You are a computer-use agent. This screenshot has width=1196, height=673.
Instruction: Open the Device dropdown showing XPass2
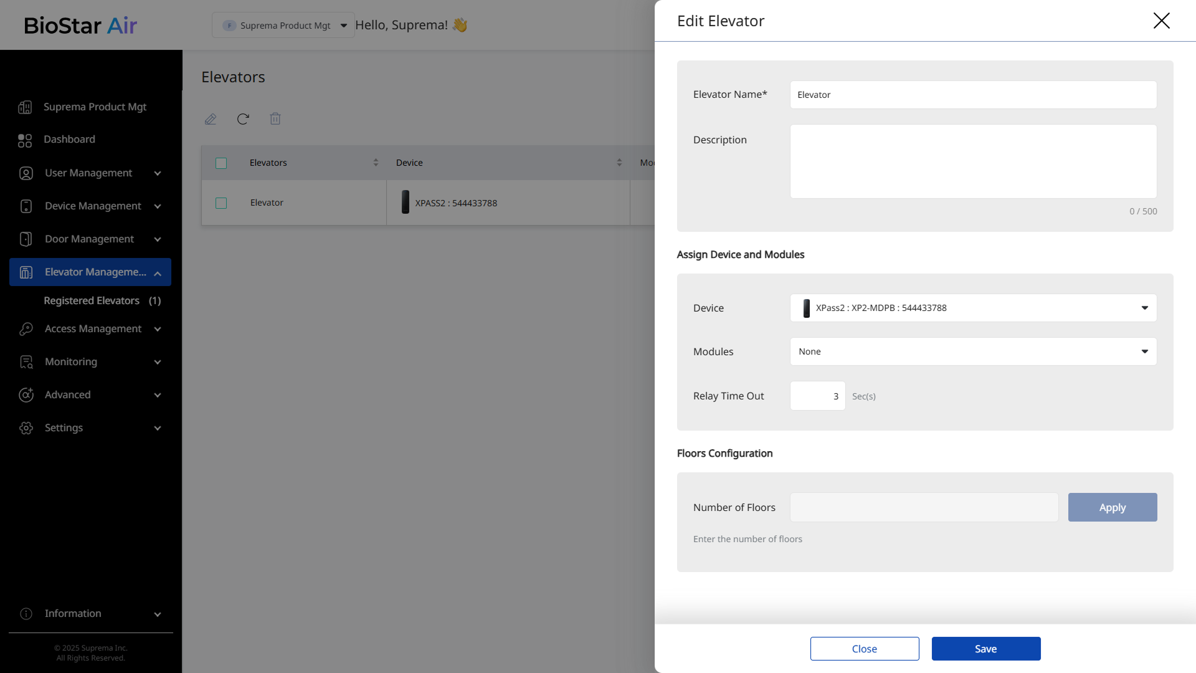click(x=973, y=308)
